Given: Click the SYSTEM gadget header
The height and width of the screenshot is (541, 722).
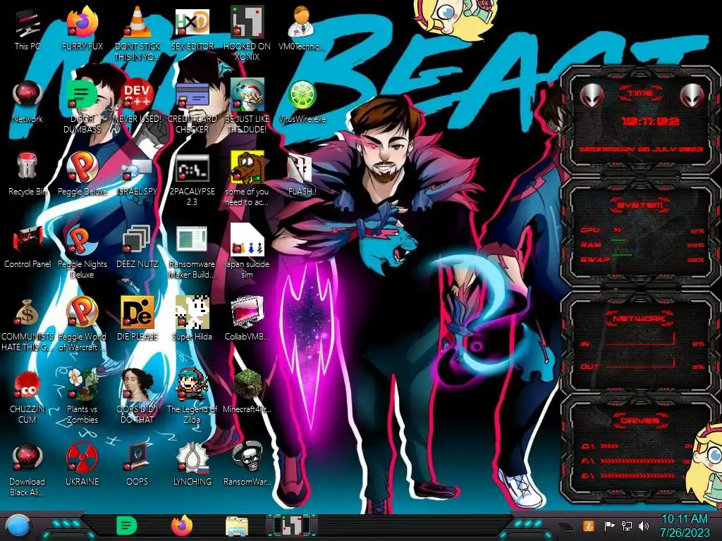Looking at the screenshot, I should coord(640,205).
